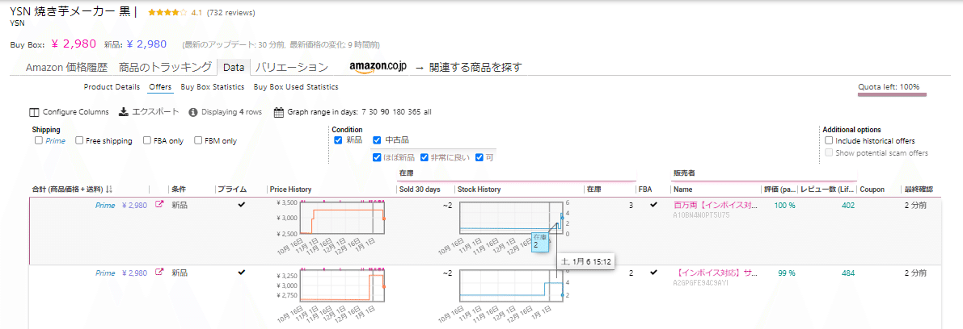This screenshot has height=329, width=963.
Task: Click Prime label in 百万両 row
Action: (x=105, y=206)
